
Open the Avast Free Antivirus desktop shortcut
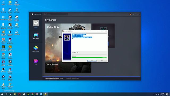pos(3,33)
